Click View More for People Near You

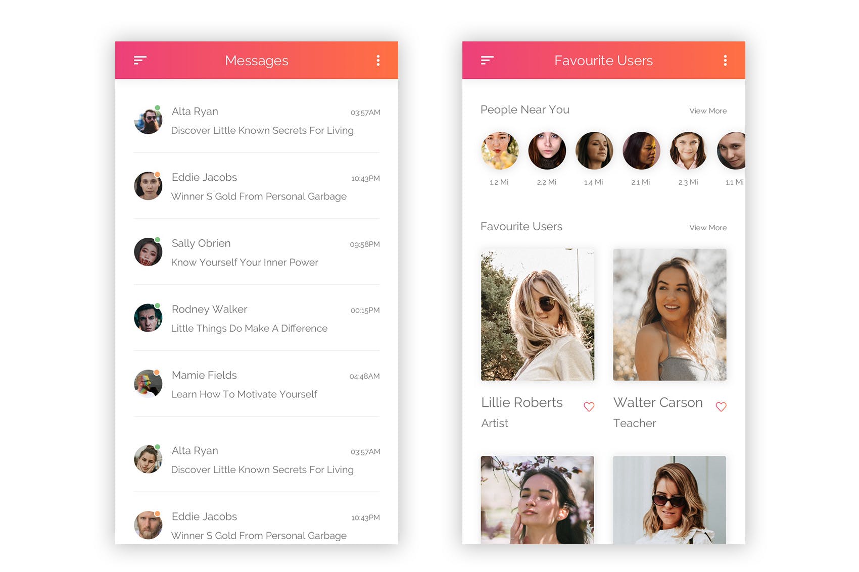point(707,111)
